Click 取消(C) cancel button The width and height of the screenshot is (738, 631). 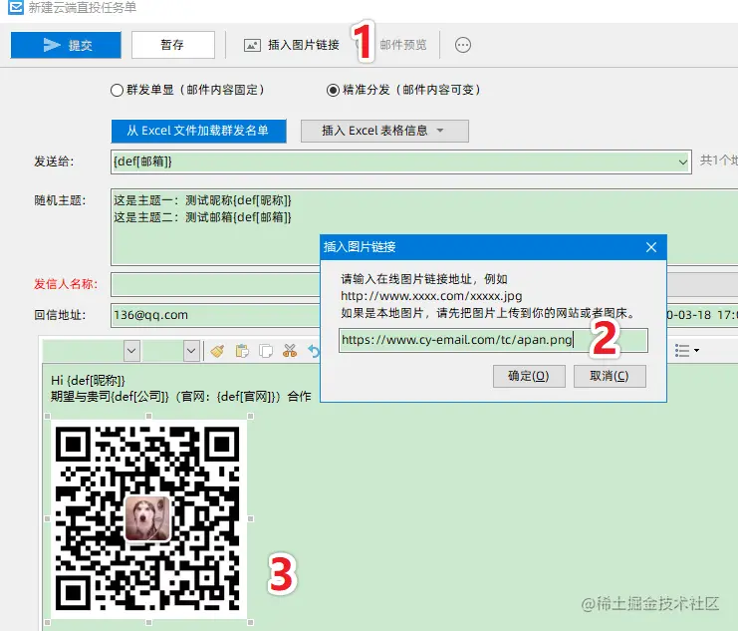pos(610,376)
